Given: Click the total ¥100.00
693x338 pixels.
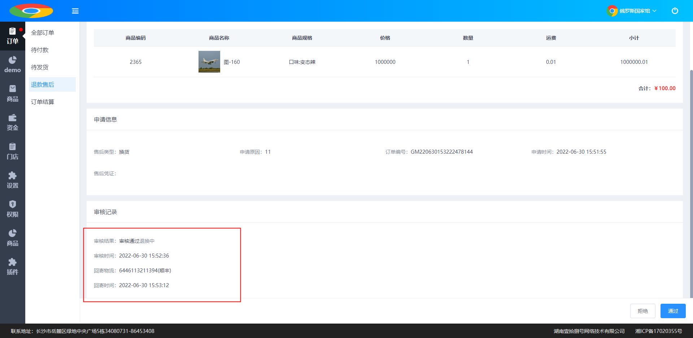Looking at the screenshot, I should click(x=665, y=88).
